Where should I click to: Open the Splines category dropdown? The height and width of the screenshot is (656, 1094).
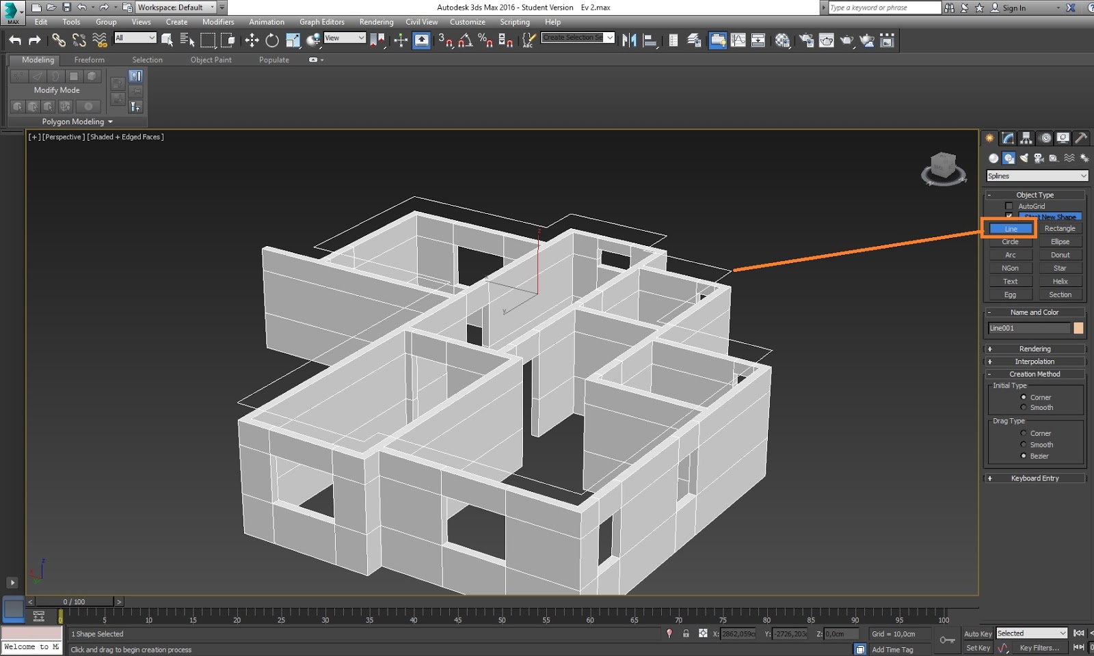[1036, 176]
